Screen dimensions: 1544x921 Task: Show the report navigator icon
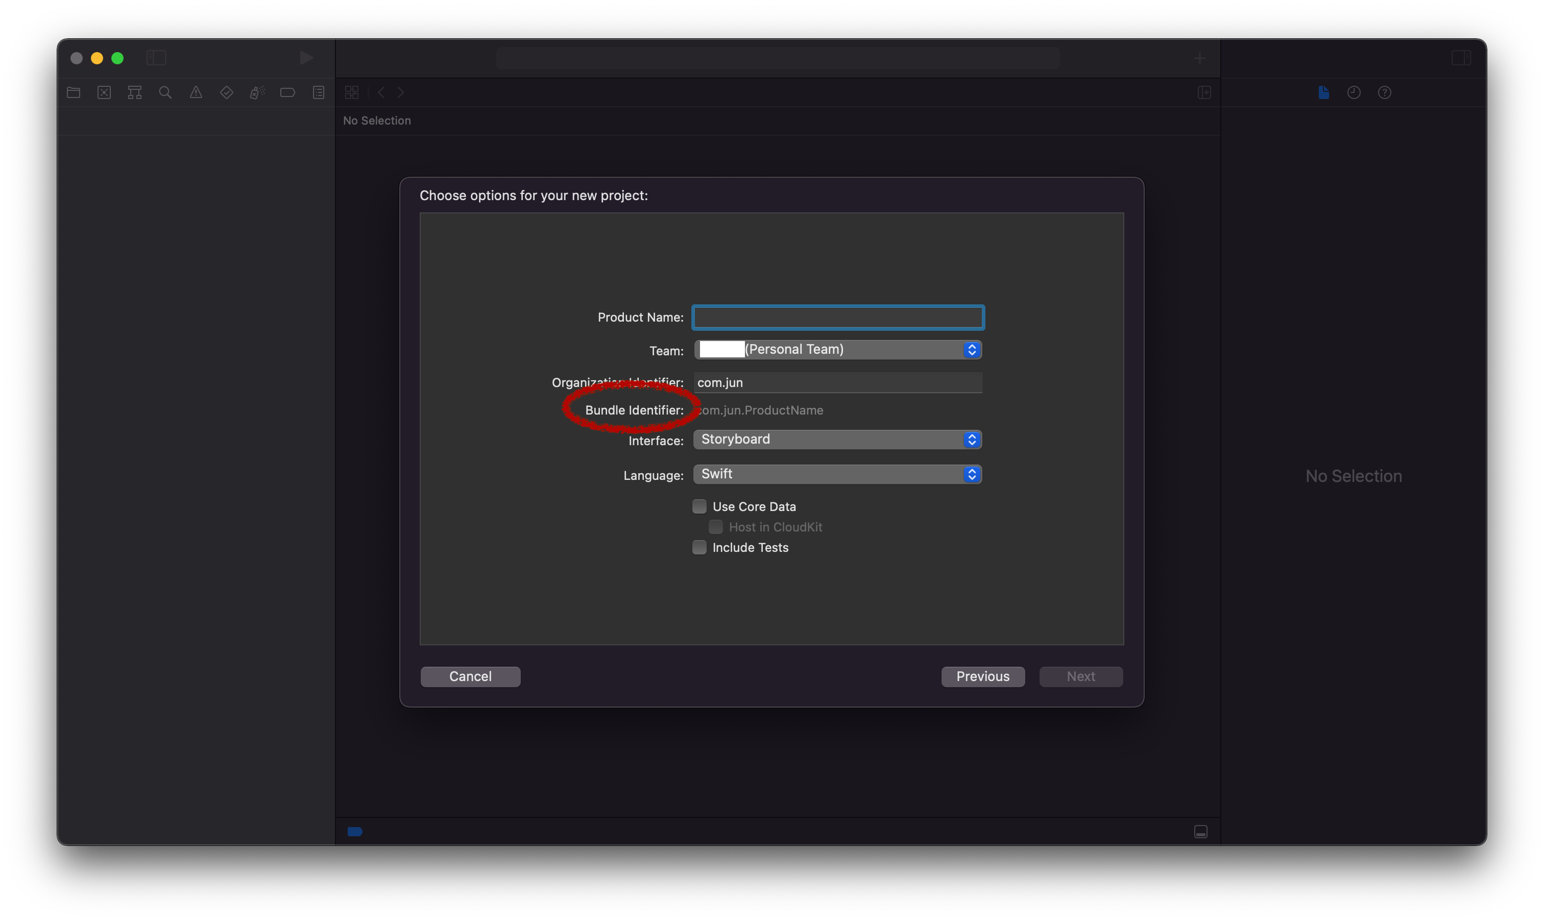(319, 92)
